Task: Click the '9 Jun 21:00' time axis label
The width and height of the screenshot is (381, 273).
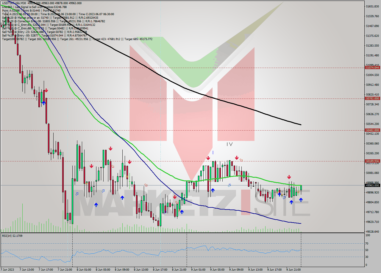Action: point(293,270)
